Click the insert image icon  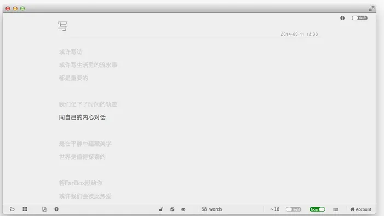tap(173, 209)
